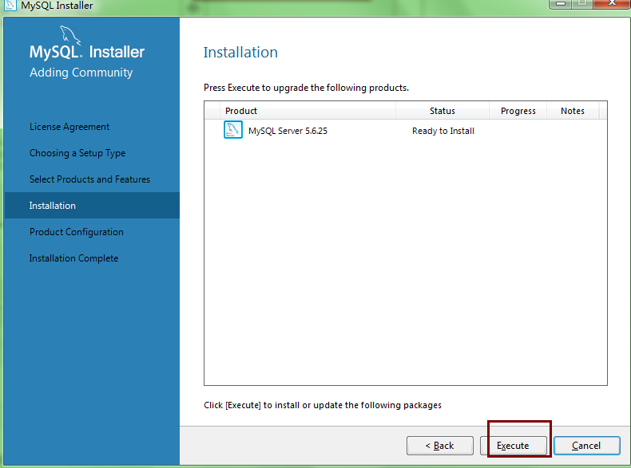Click the MySQL Installer title bar icon
Viewport: 631px width, 468px height.
point(9,6)
